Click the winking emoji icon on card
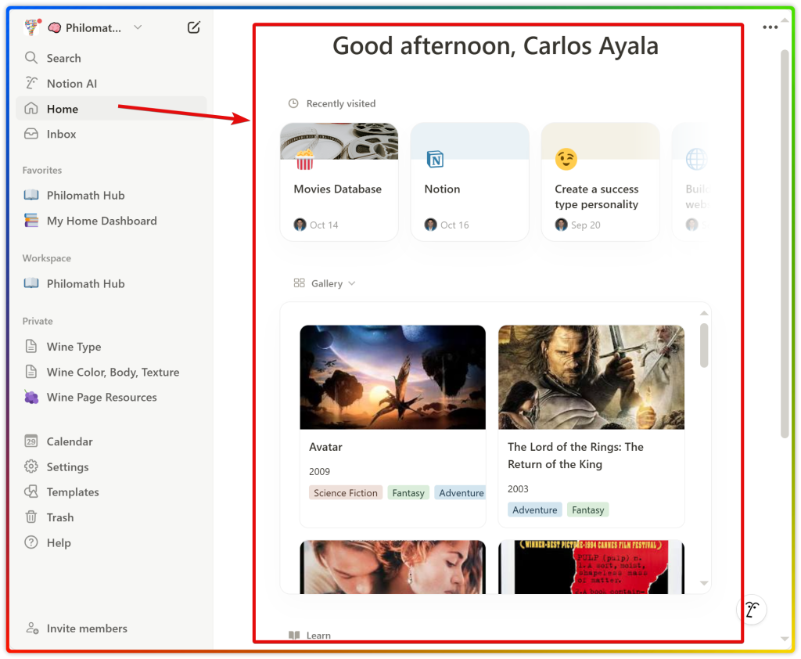Viewport: 801px width, 659px height. [x=566, y=159]
